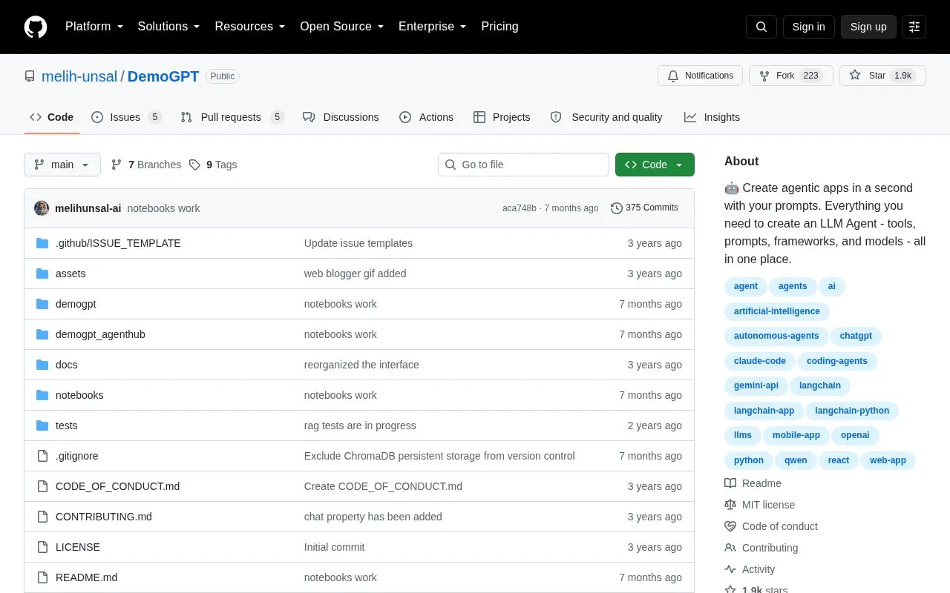Click the file icon beside LICENSE
The width and height of the screenshot is (950, 593).
(42, 547)
